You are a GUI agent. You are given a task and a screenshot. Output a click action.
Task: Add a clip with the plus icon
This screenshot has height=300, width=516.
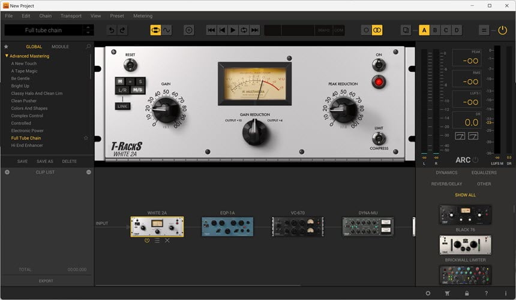tap(7, 172)
